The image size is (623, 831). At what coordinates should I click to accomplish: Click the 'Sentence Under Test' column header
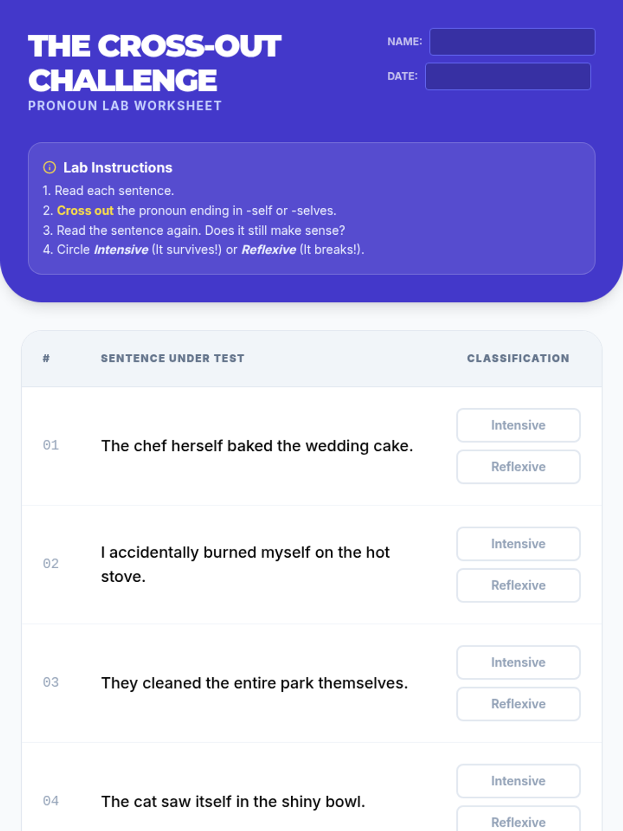pyautogui.click(x=172, y=358)
